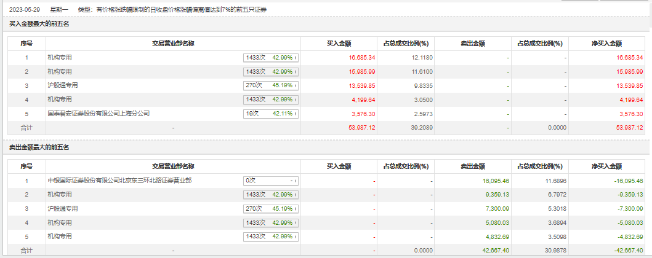Open 机构专用 in sell table row 2
Image resolution: width=652 pixels, height=258 pixels.
60,195
